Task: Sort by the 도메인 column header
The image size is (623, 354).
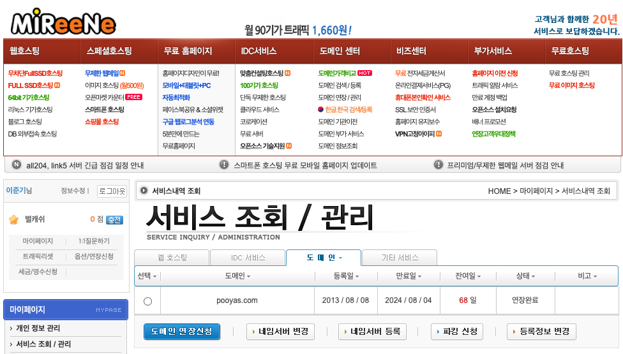Action: pos(237,276)
